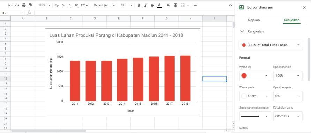Open the SUM of Total Luas Lahan dropdown
The image size is (311, 133).
271,45
